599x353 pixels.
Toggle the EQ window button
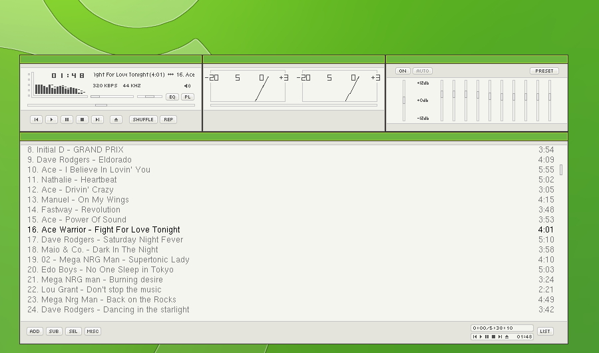(172, 97)
